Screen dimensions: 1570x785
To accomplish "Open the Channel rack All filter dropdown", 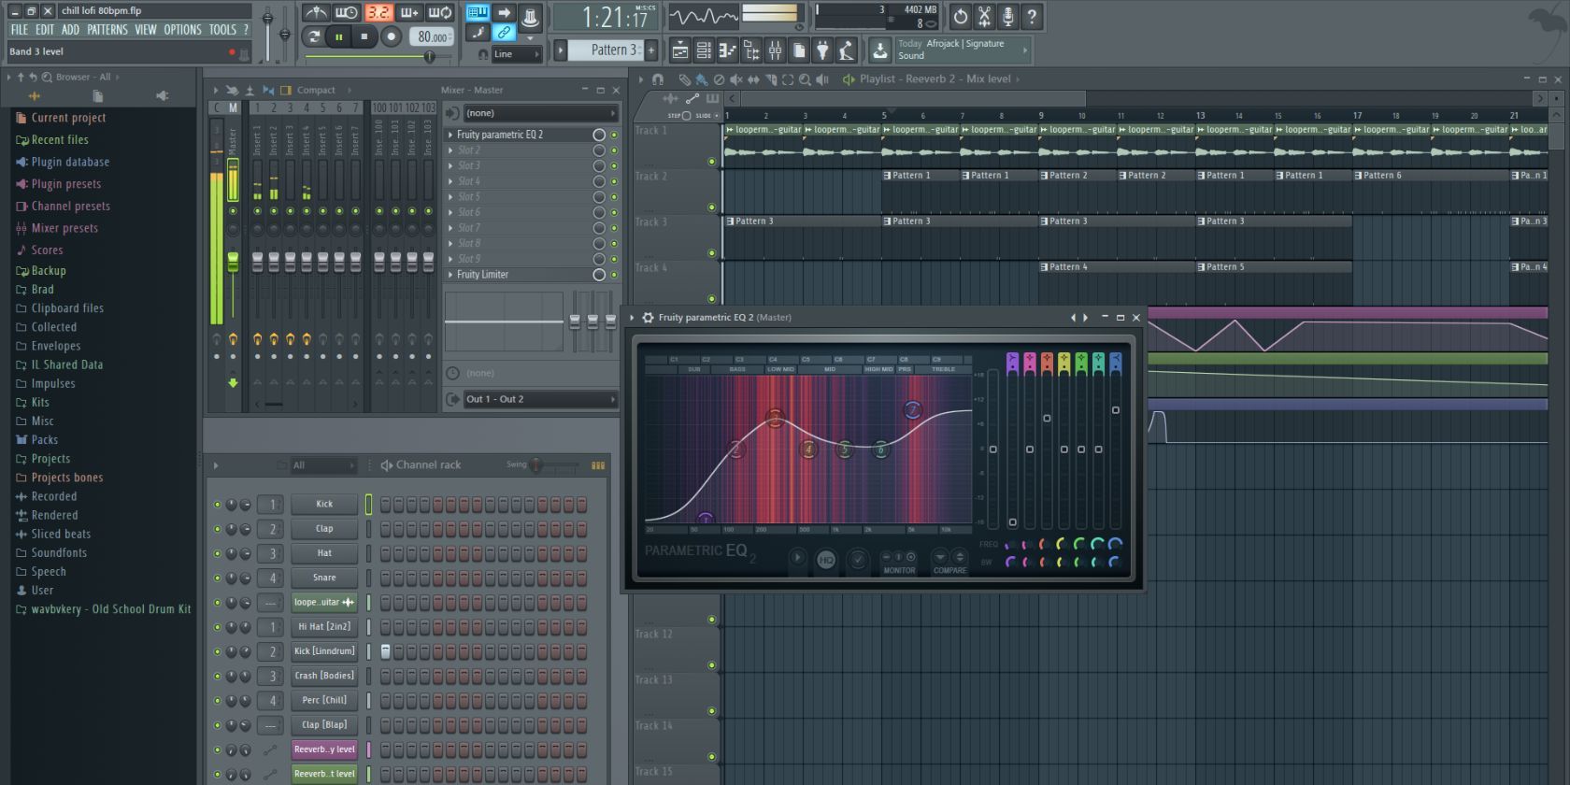I will point(323,465).
